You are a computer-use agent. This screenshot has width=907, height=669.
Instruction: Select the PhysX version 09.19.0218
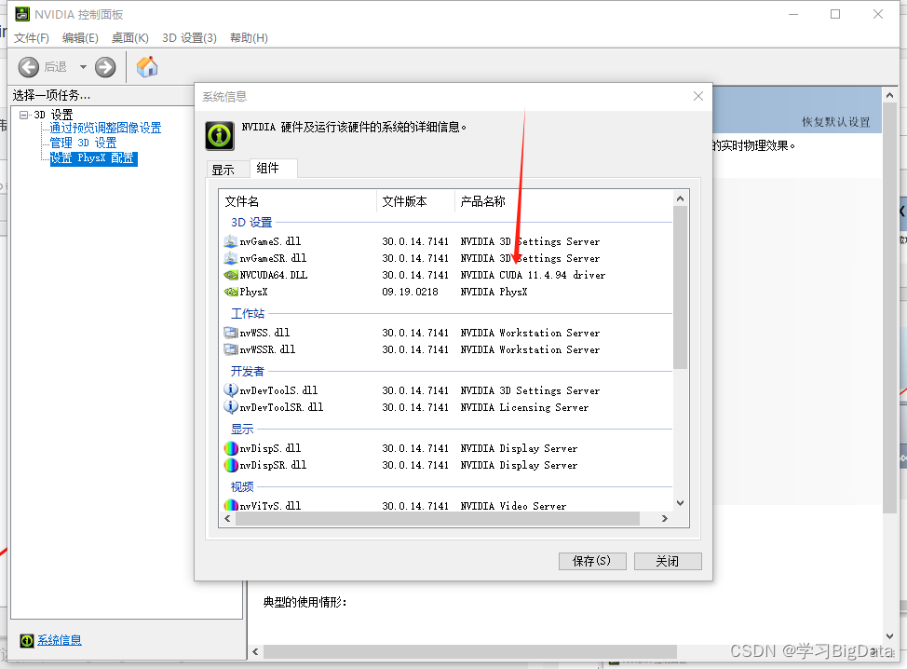click(410, 292)
